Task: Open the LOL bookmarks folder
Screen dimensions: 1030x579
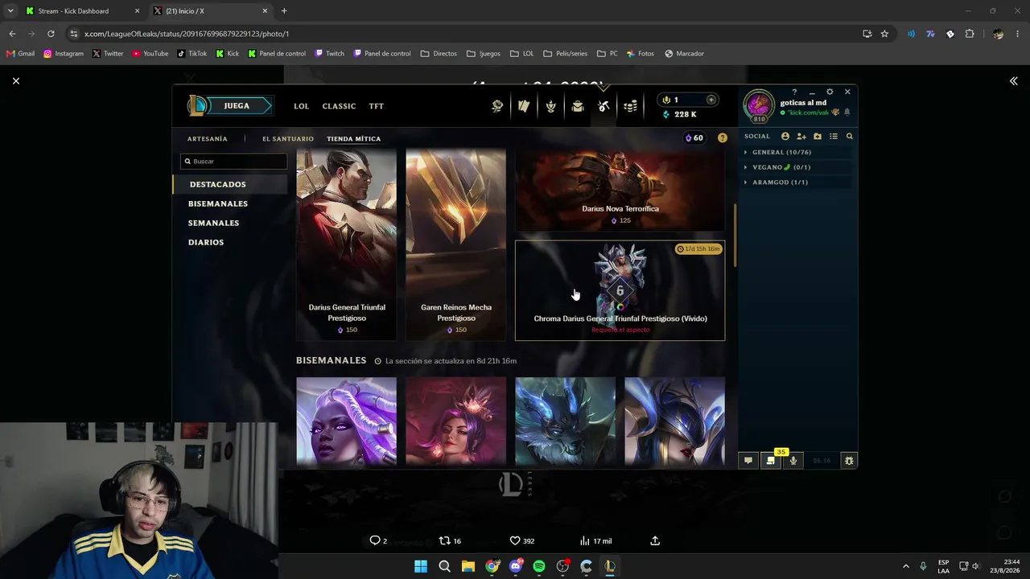Action: [521, 54]
